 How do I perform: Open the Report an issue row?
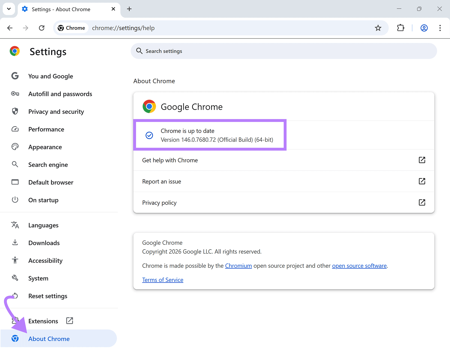161,181
